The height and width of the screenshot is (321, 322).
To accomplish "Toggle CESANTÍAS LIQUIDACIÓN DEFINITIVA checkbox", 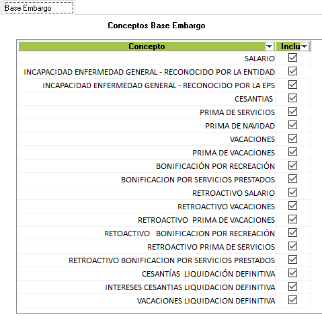I will pos(292,273).
